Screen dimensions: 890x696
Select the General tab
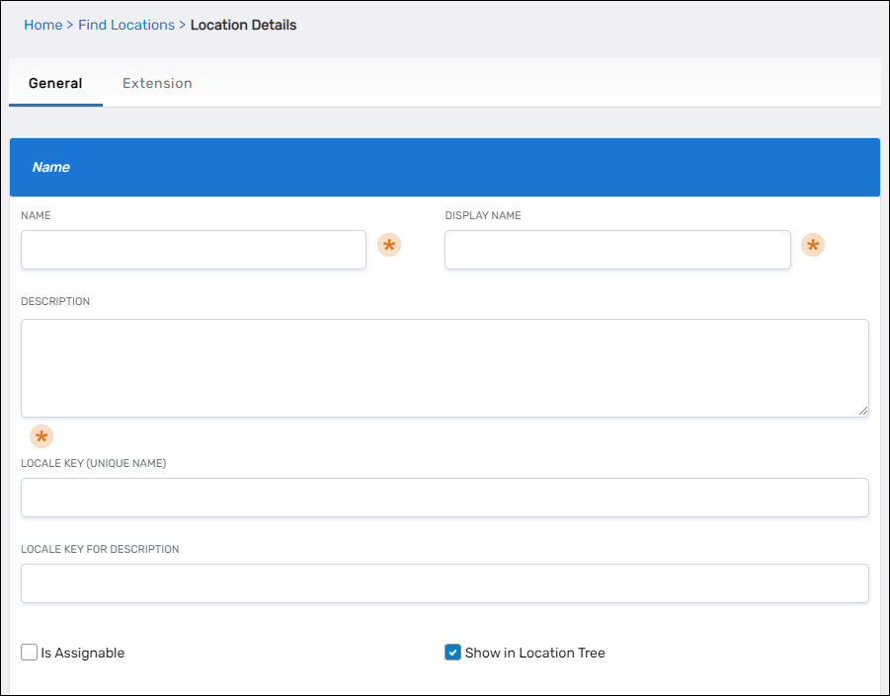point(55,84)
